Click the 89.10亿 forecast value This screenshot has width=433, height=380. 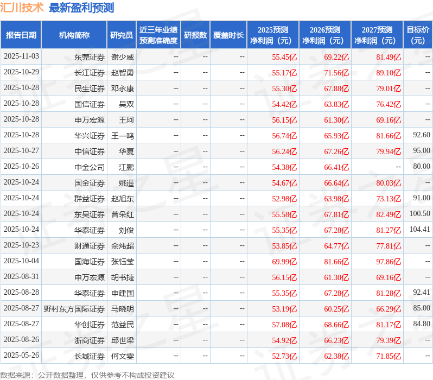point(389,73)
